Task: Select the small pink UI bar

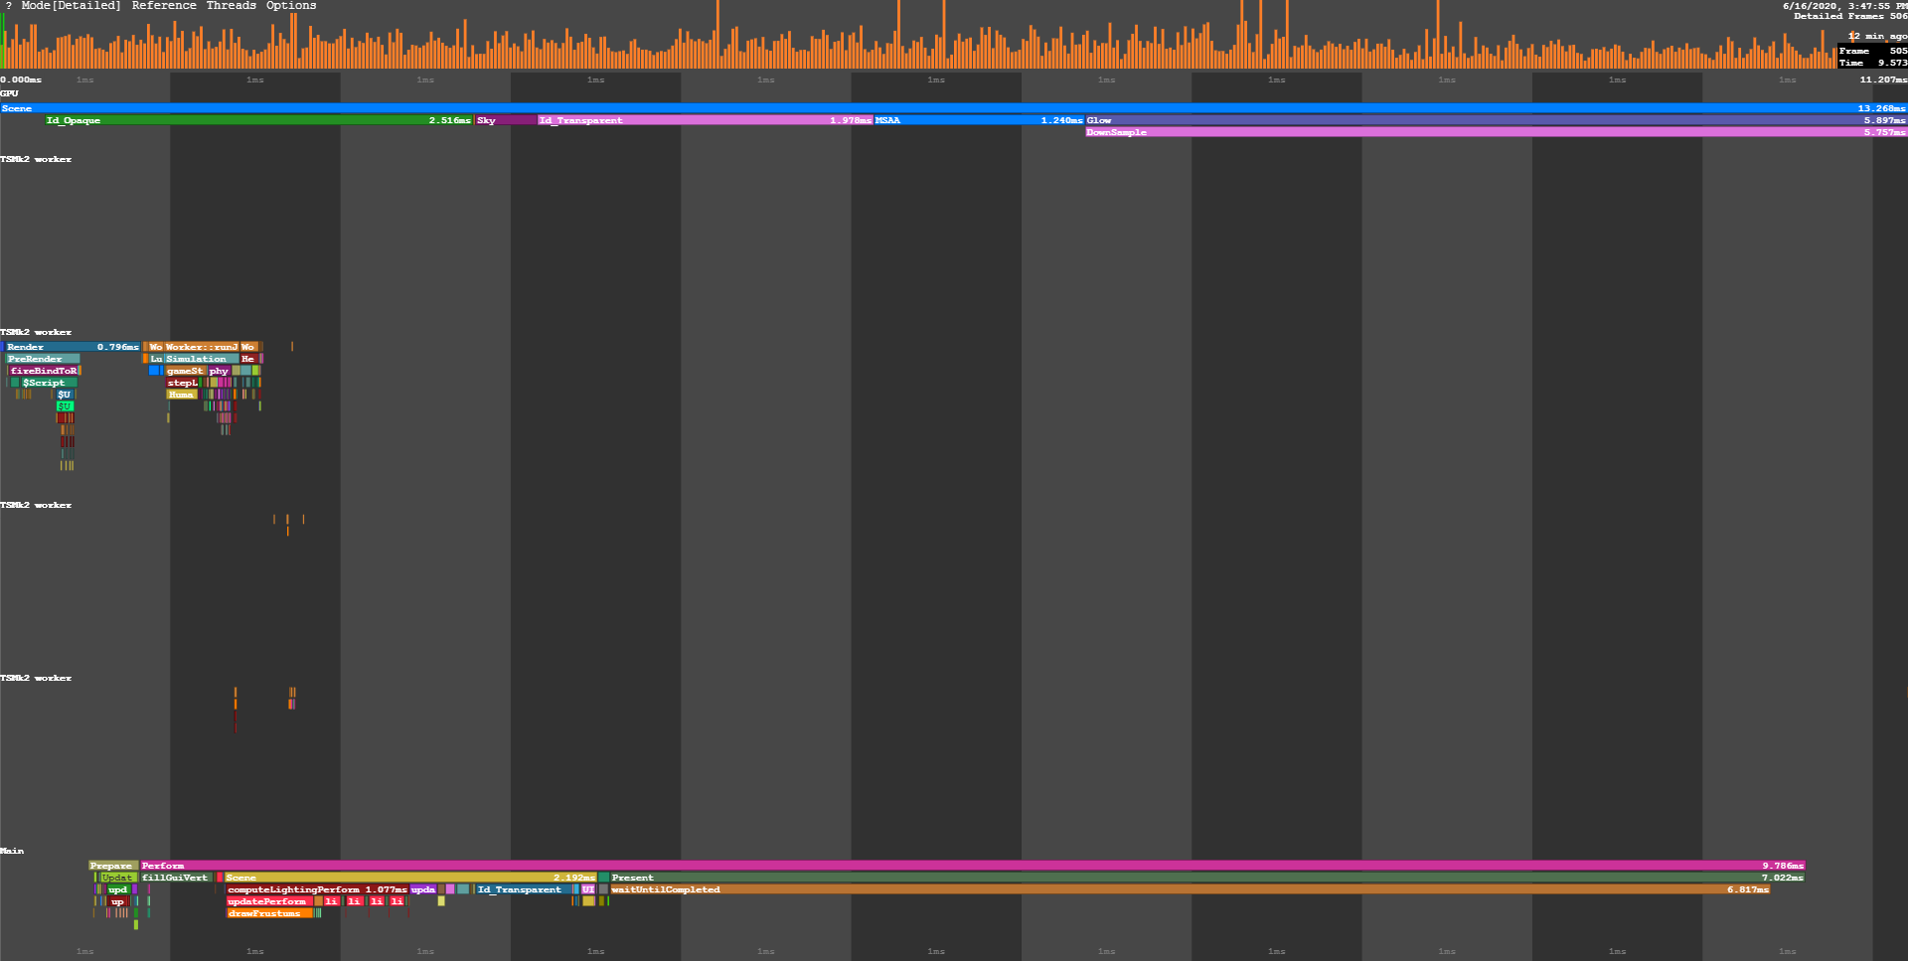Action: (x=588, y=889)
